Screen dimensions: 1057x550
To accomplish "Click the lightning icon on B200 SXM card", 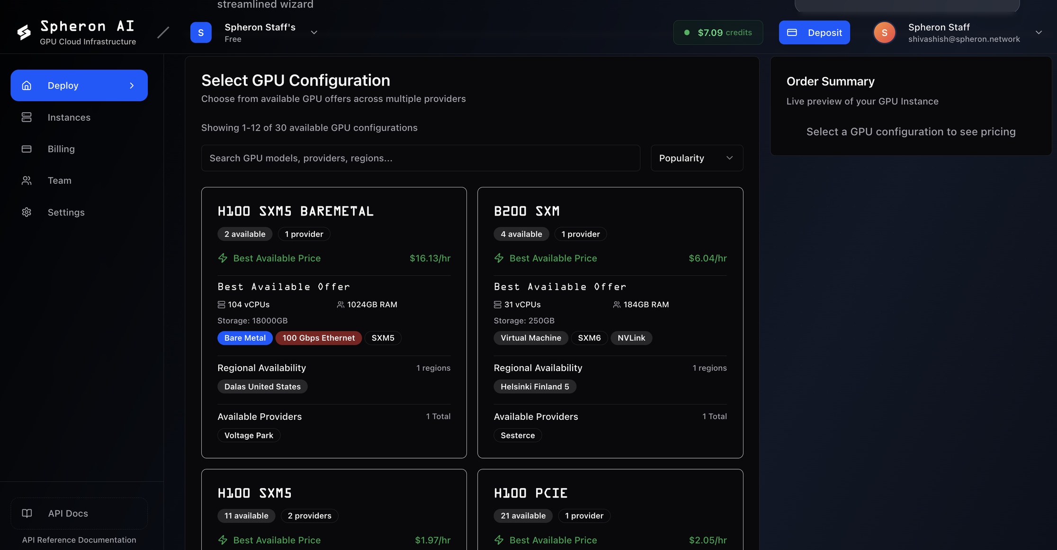I will [x=499, y=258].
